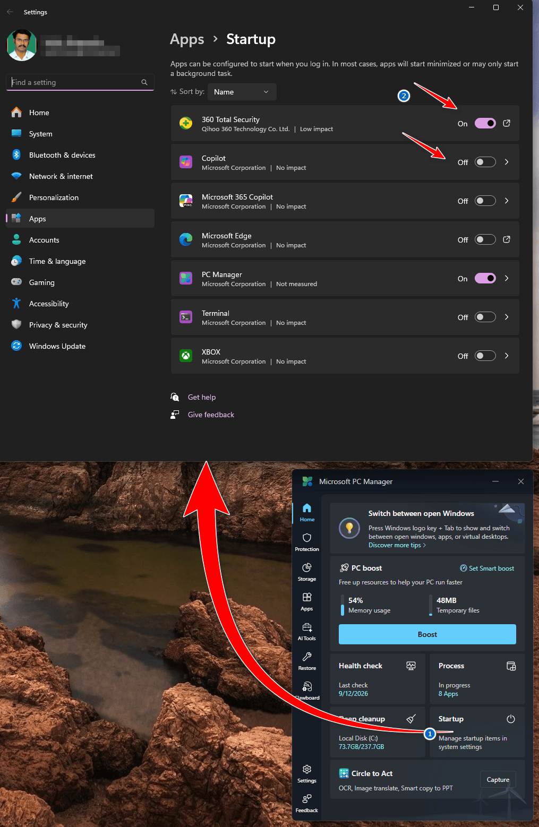Click the Copilot app icon in the Startup list
Viewport: 539px width, 827px height.
point(186,162)
